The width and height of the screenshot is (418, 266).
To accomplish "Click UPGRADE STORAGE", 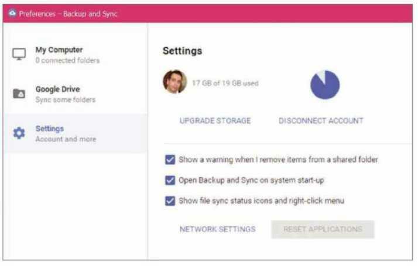I will (x=215, y=120).
